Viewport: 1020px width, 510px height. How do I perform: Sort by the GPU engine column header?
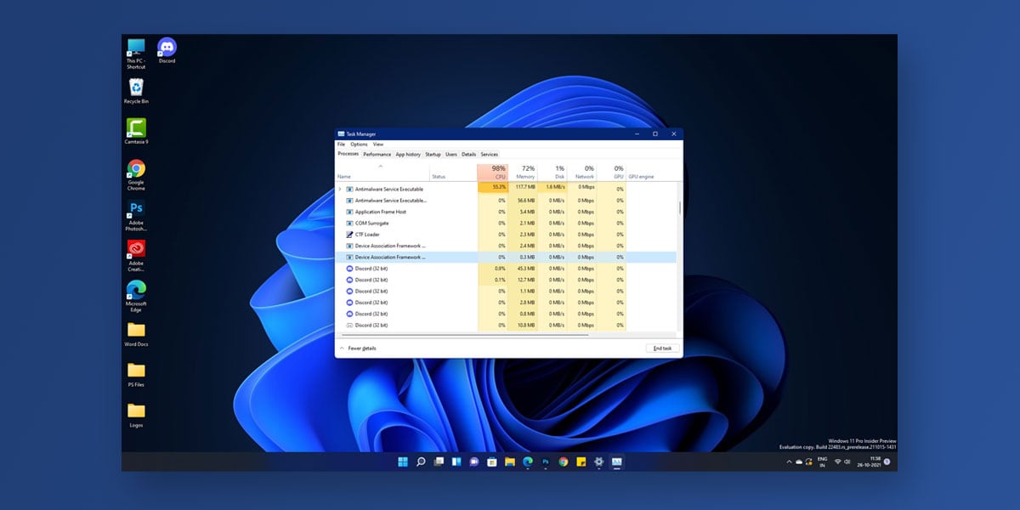(x=642, y=177)
